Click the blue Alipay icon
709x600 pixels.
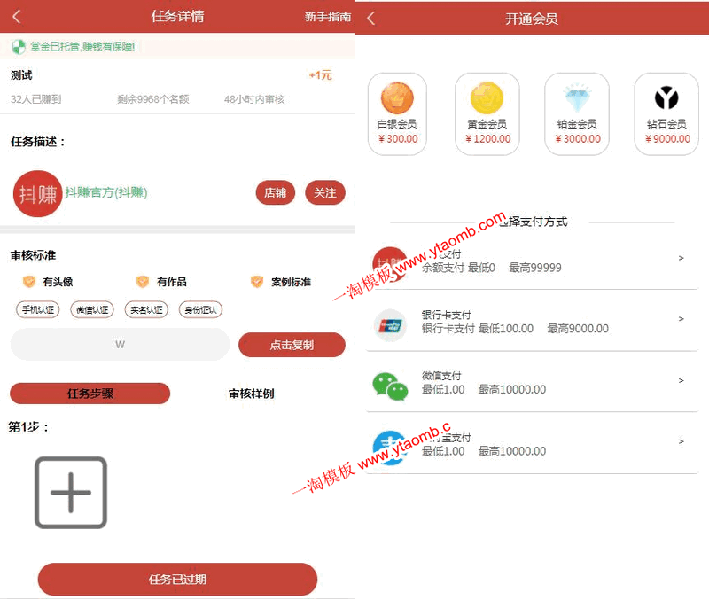pos(390,448)
